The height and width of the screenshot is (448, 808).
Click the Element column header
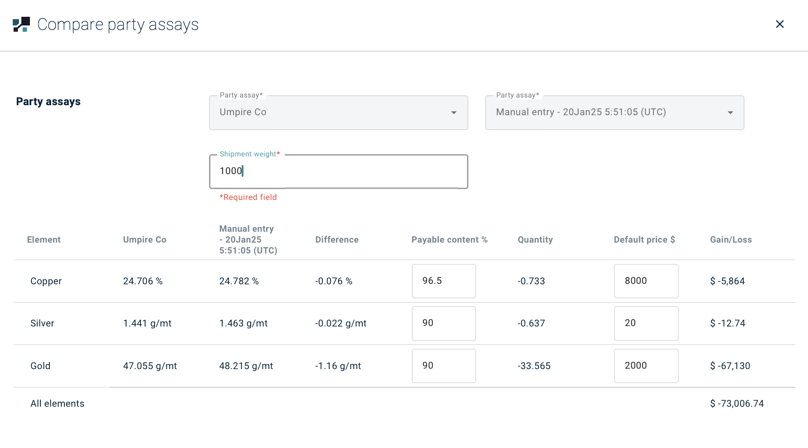coord(44,240)
